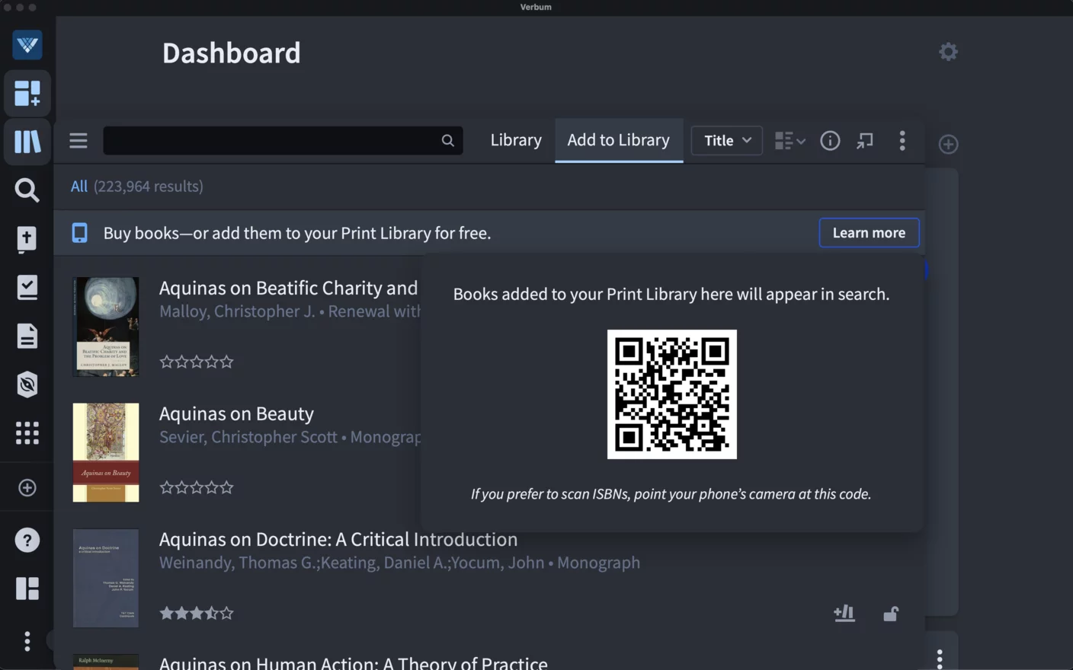Click the pop-out window icon in library toolbar
Image resolution: width=1073 pixels, height=670 pixels.
[x=865, y=141]
